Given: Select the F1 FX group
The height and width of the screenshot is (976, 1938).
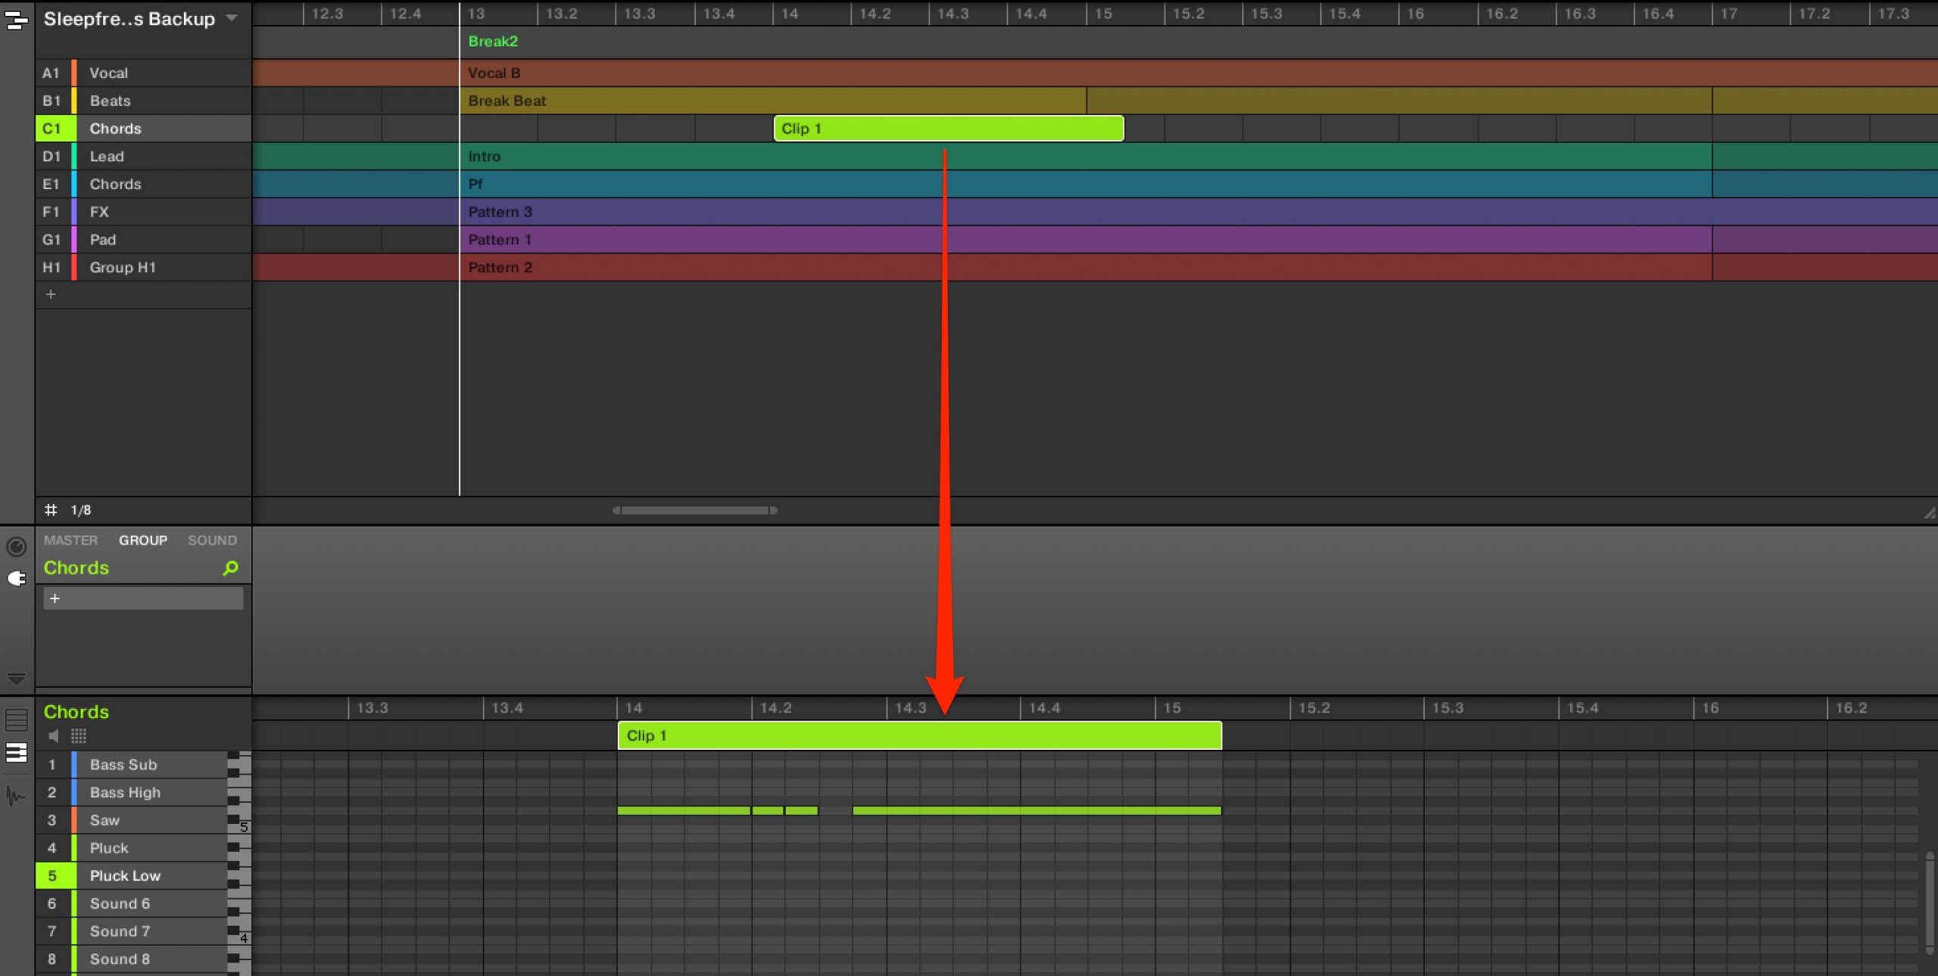Looking at the screenshot, I should click(144, 212).
